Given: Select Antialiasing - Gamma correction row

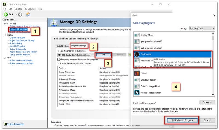Looking at the screenshot, I should (94, 86).
